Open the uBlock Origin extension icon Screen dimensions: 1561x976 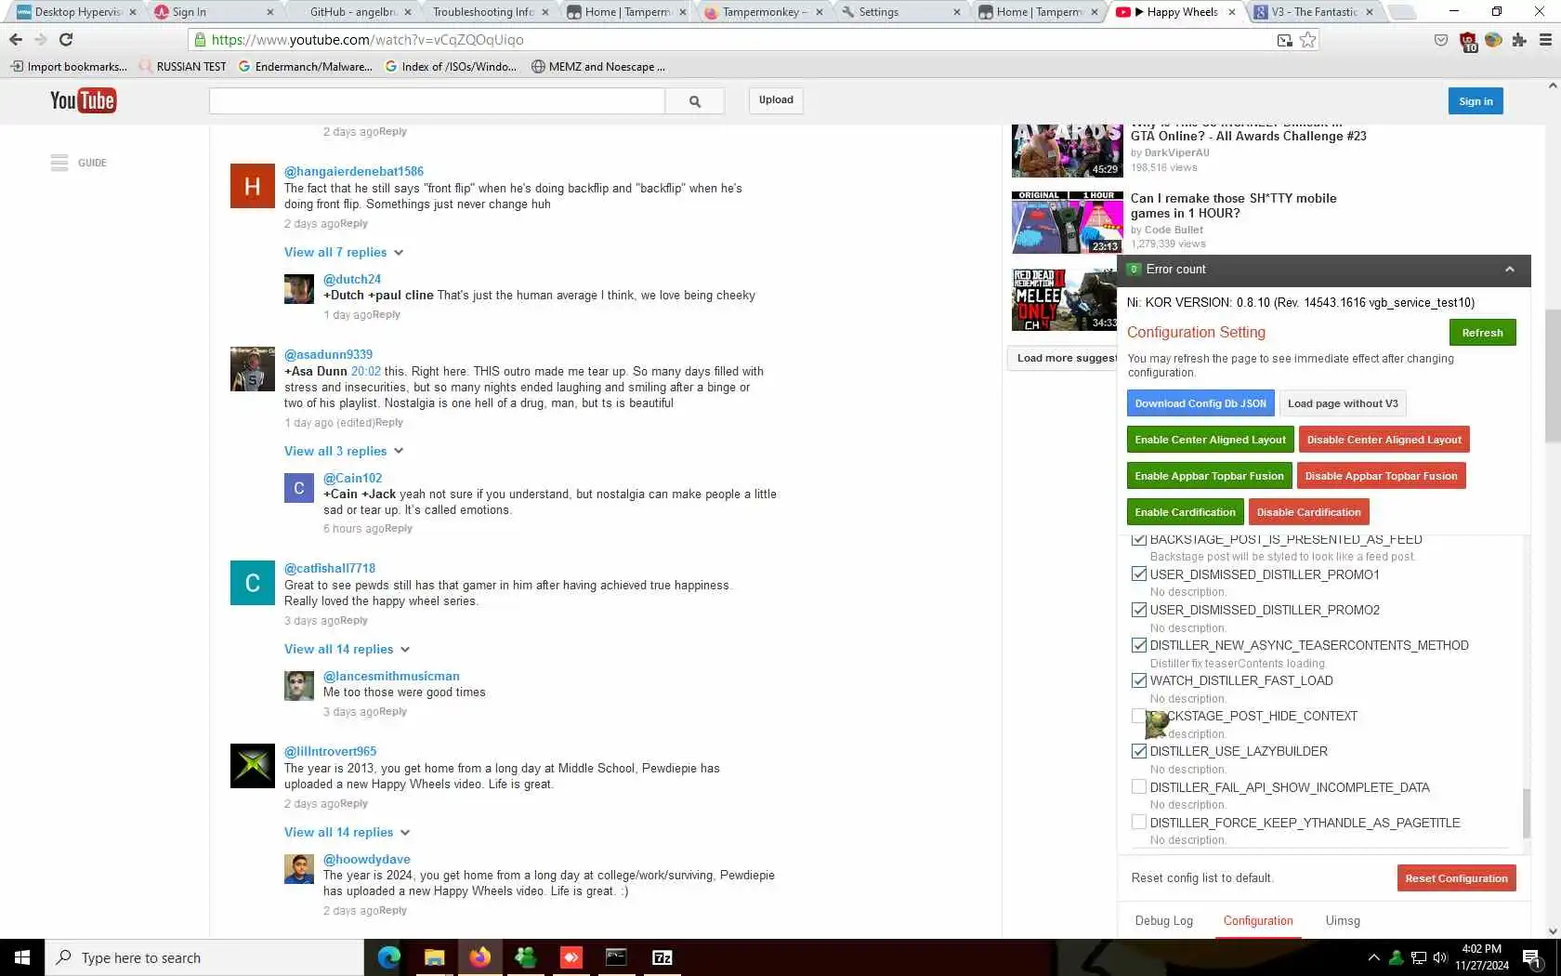coord(1468,41)
